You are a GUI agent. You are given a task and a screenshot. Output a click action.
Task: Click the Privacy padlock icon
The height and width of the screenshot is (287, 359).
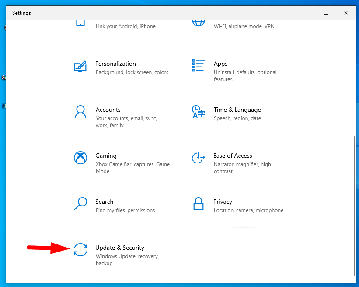[198, 204]
